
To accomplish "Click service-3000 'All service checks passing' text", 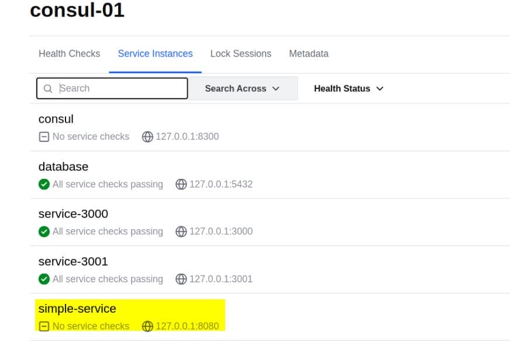I will [x=108, y=231].
